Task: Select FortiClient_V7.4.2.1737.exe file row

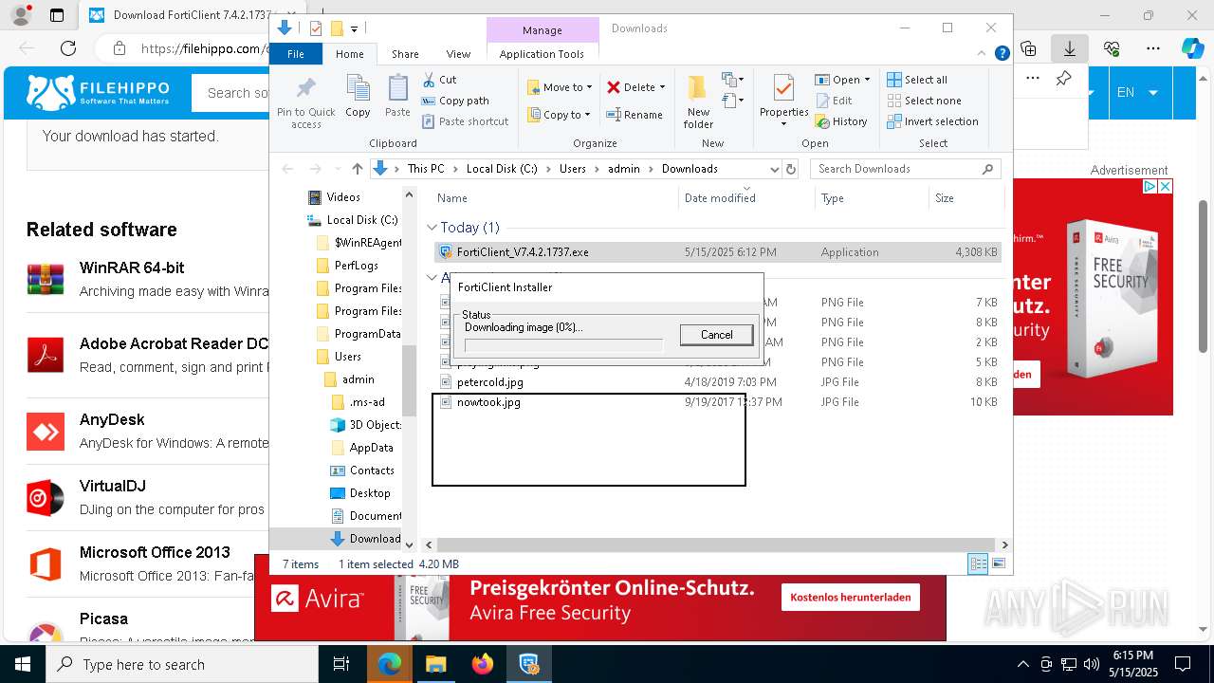Action: point(717,252)
